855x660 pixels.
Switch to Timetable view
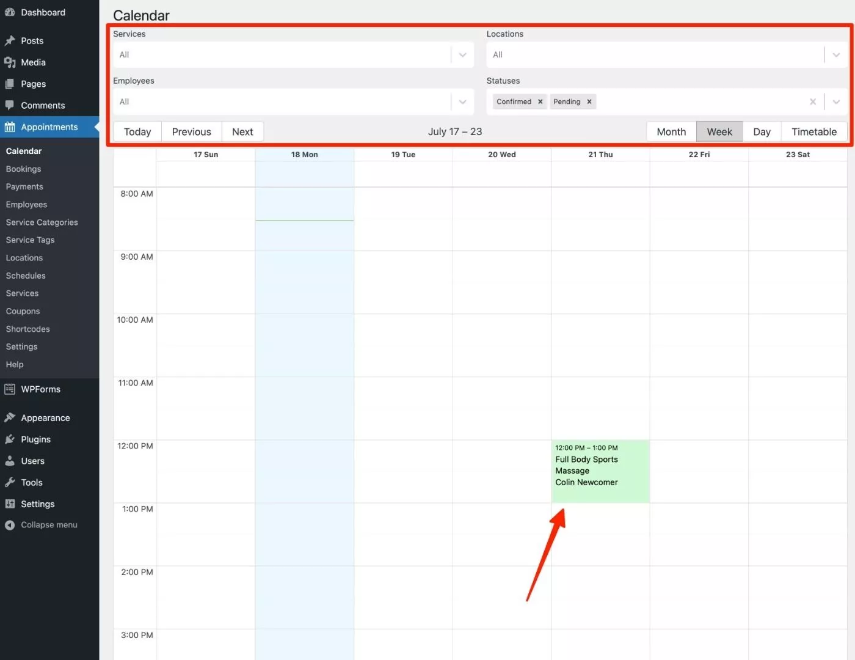pyautogui.click(x=814, y=132)
